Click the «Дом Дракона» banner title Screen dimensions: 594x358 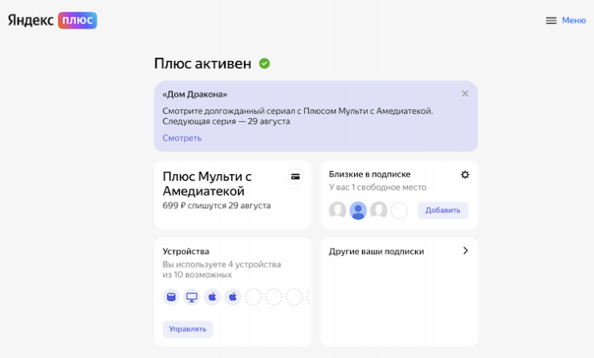(x=195, y=95)
